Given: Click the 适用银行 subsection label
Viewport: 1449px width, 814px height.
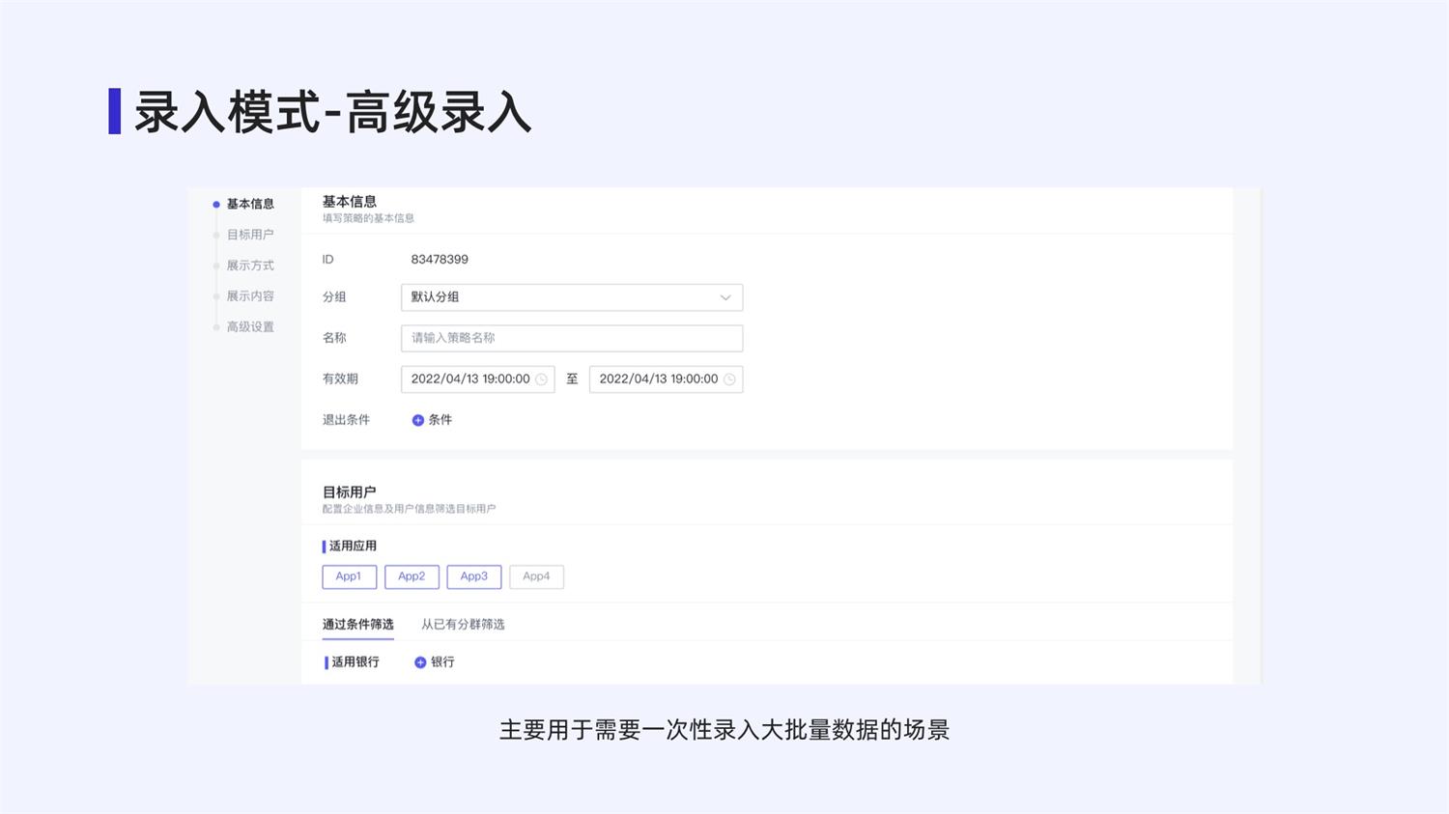Looking at the screenshot, I should coord(355,662).
